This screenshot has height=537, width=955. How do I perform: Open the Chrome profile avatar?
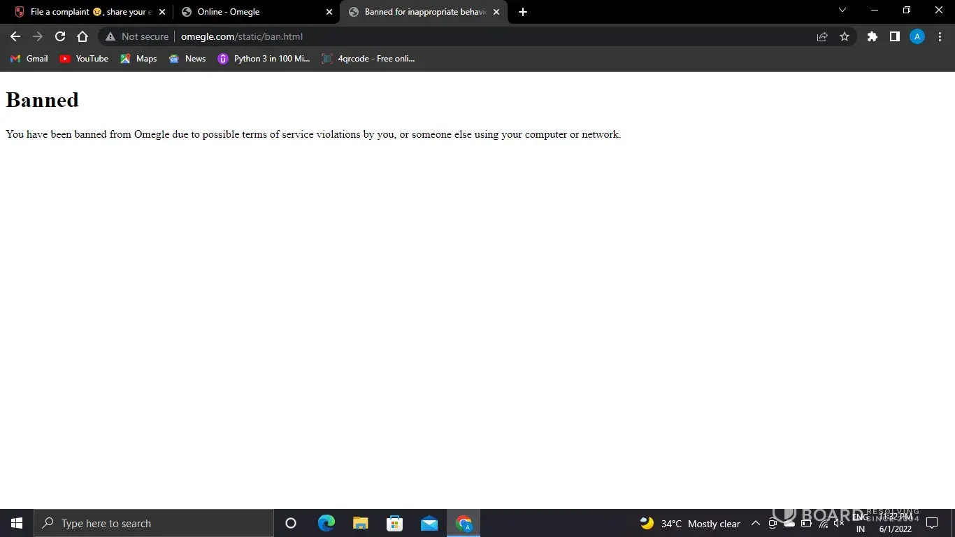click(917, 36)
